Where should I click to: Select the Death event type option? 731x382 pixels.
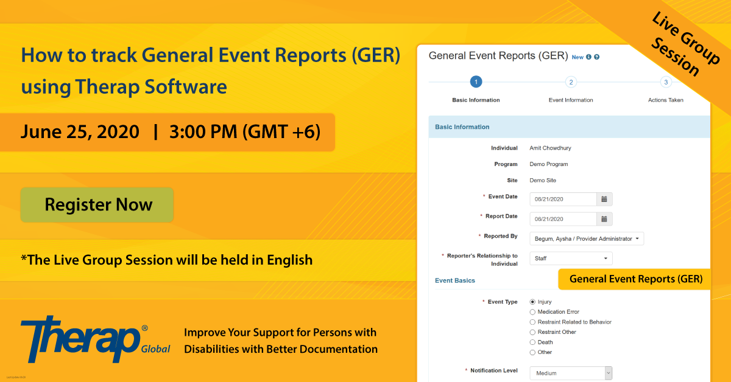(533, 342)
